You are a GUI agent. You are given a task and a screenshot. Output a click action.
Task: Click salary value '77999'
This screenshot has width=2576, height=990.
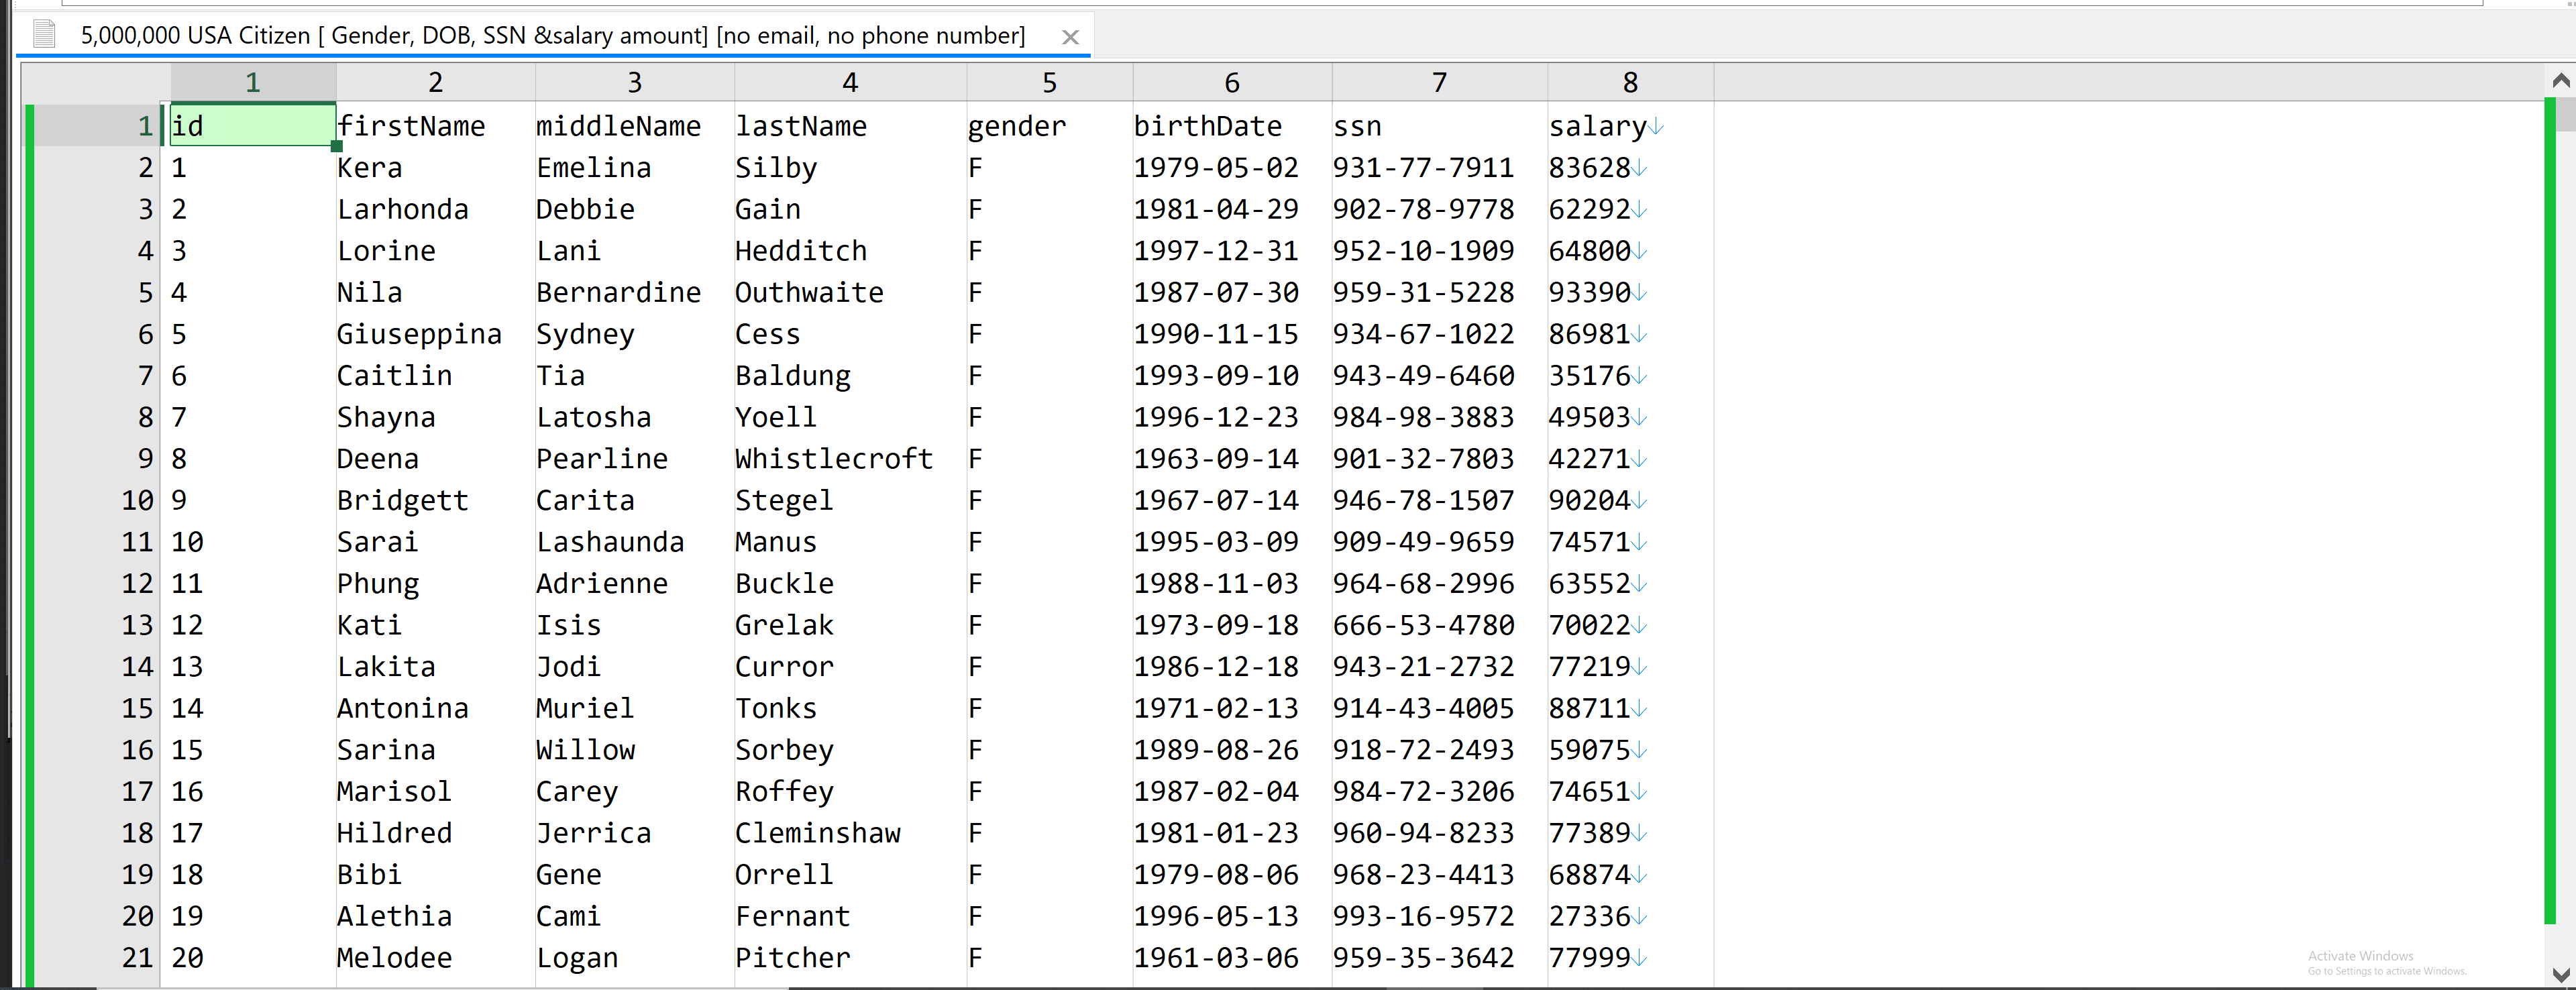point(1589,958)
